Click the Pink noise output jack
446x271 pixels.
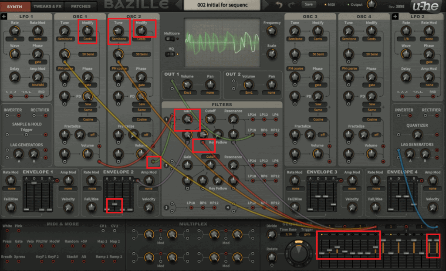tap(19, 232)
